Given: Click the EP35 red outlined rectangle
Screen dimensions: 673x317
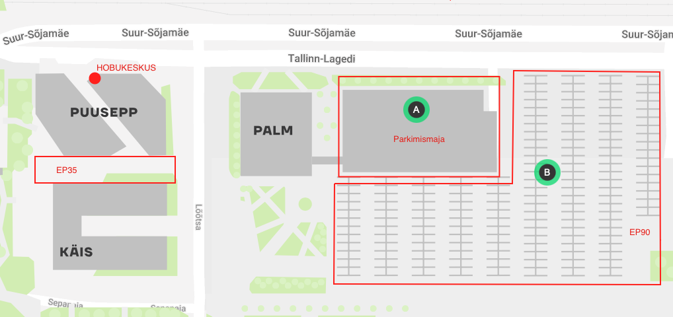Looking at the screenshot, I should (105, 170).
